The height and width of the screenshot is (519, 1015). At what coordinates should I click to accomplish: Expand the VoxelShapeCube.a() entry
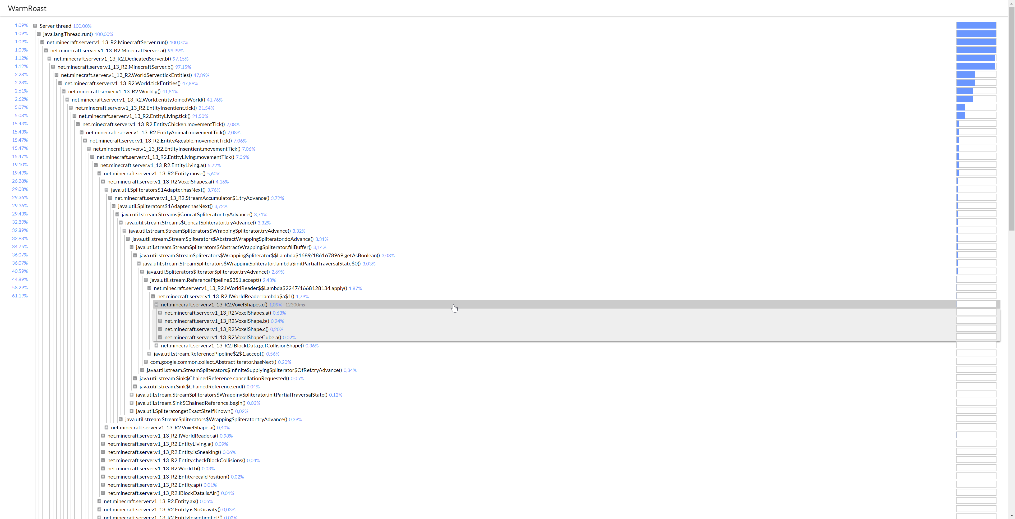160,337
